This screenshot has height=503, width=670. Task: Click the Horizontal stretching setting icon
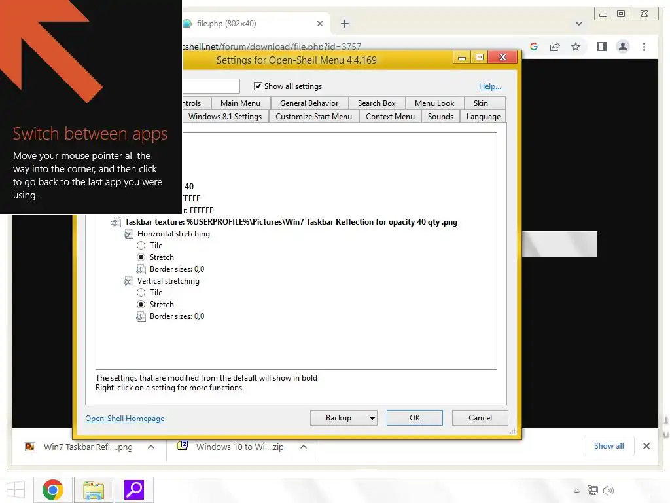pos(128,234)
